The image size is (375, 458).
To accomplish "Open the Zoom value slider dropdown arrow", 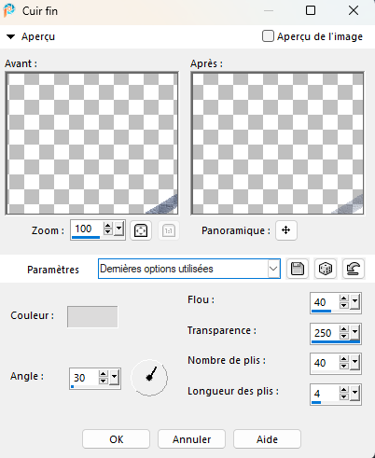I will click(x=118, y=229).
